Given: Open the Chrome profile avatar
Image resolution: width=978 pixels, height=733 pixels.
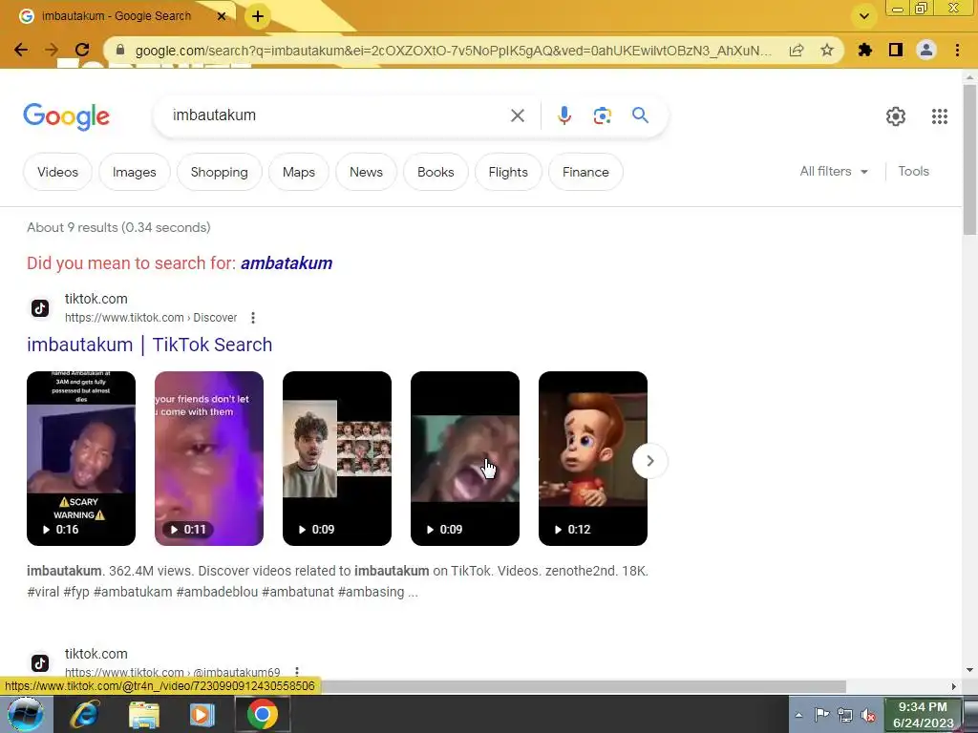Looking at the screenshot, I should pos(926,50).
